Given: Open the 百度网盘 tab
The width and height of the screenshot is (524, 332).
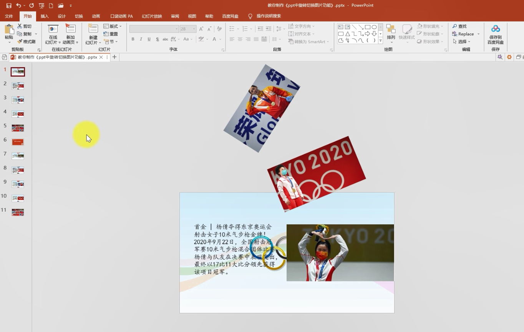Looking at the screenshot, I should pos(230,16).
